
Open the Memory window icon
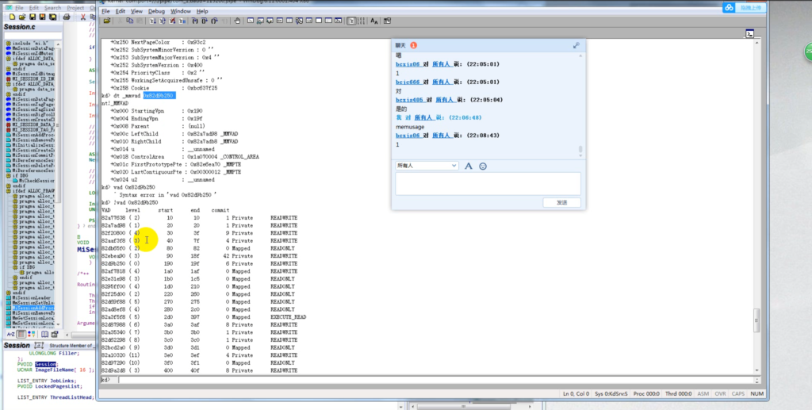(x=289, y=21)
